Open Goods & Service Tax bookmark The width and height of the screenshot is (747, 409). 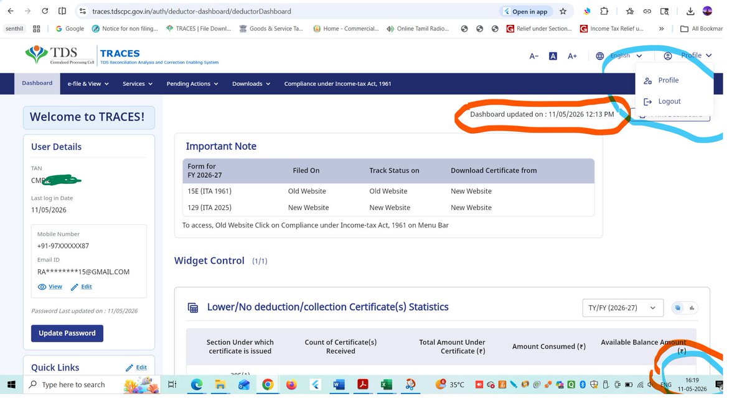271,29
